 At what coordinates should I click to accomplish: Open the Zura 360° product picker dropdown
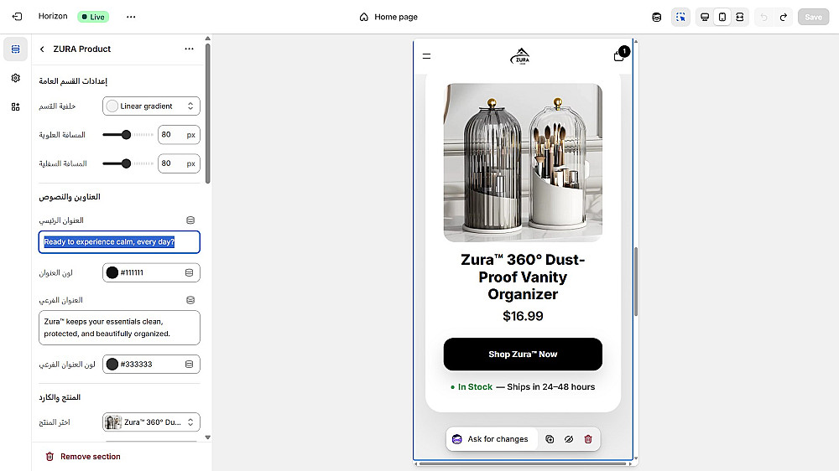click(151, 422)
